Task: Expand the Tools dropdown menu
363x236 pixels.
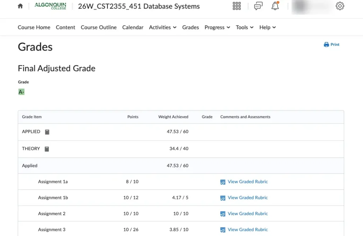Action: [x=245, y=27]
